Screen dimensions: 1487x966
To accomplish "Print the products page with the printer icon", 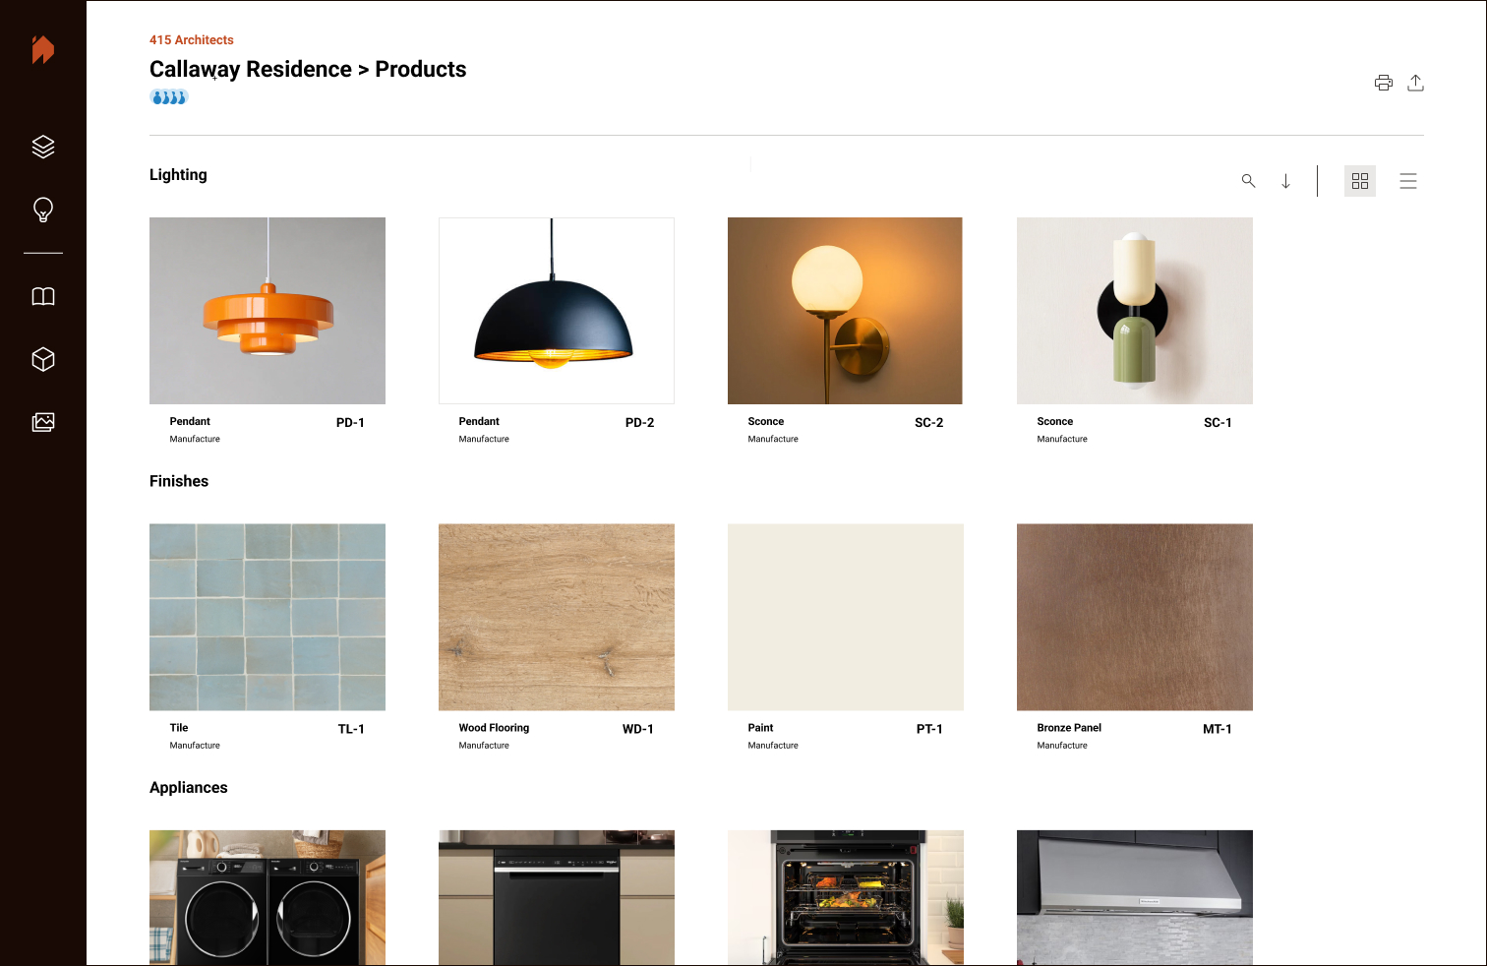I will (1384, 83).
